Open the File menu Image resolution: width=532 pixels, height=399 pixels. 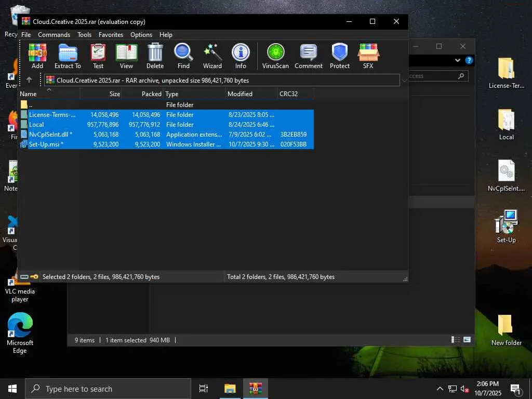coord(26,35)
